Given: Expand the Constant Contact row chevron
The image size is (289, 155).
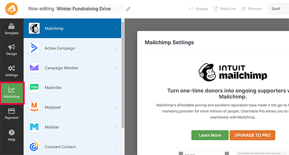Looking at the screenshot, I should pyautogui.click(x=115, y=147).
